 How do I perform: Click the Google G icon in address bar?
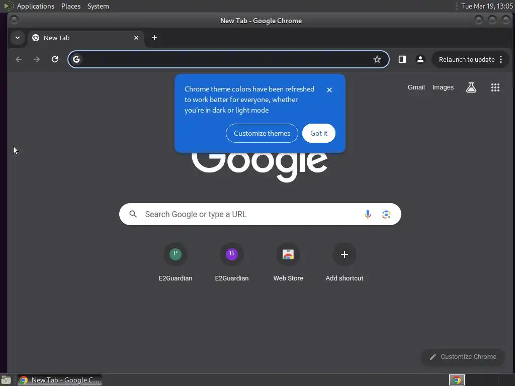(x=76, y=59)
